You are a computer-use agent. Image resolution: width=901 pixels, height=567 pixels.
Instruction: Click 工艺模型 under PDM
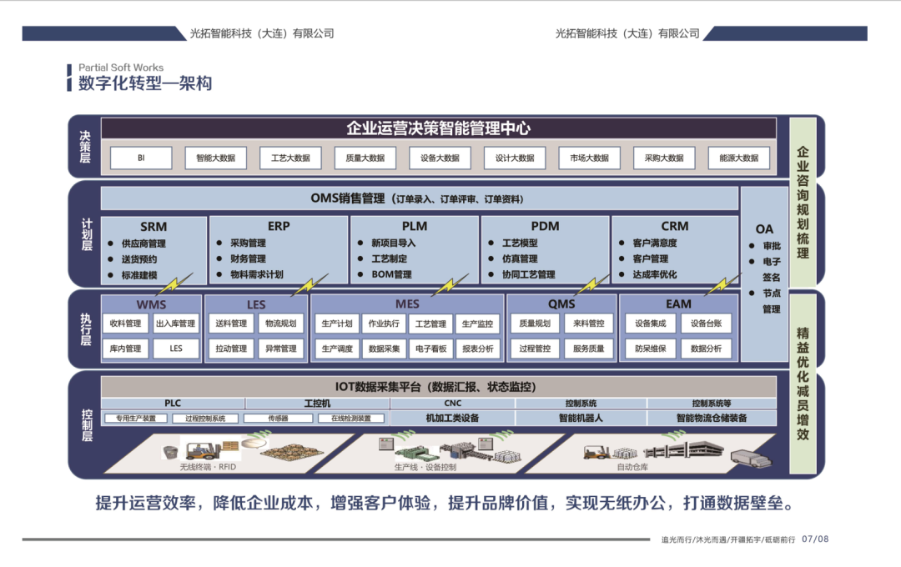520,243
